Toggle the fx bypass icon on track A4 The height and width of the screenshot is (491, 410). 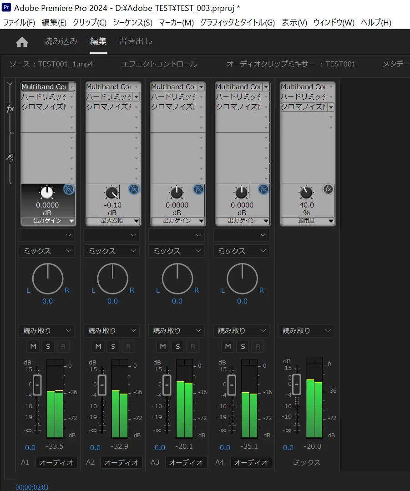[263, 189]
